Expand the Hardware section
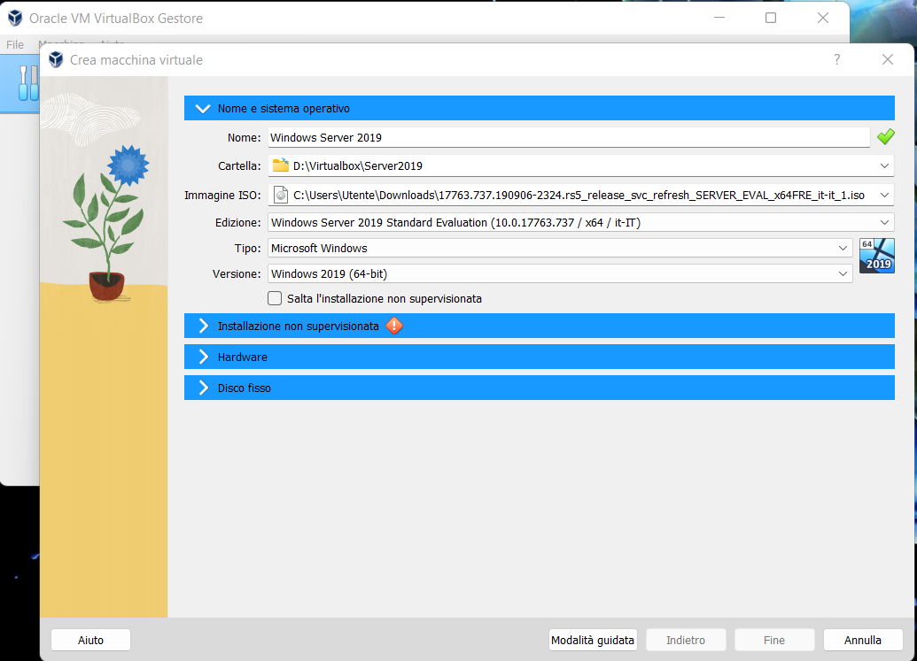The image size is (917, 661). (x=540, y=357)
